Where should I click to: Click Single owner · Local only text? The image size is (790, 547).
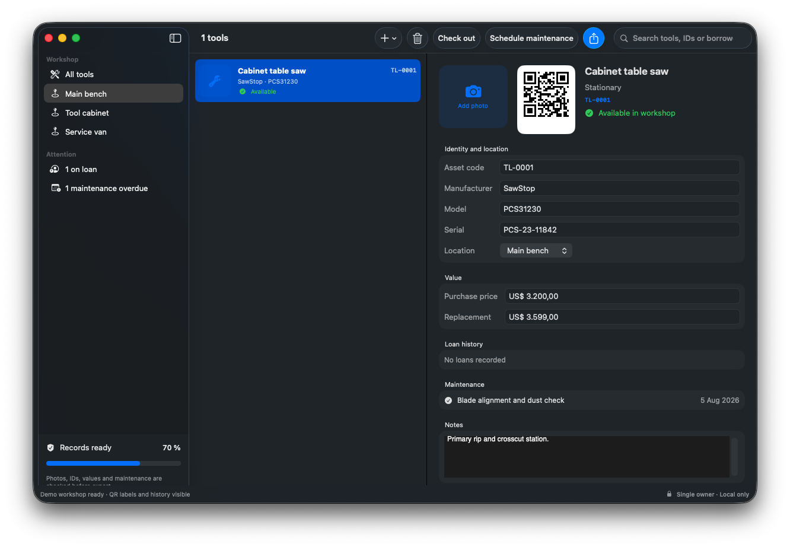coord(712,494)
